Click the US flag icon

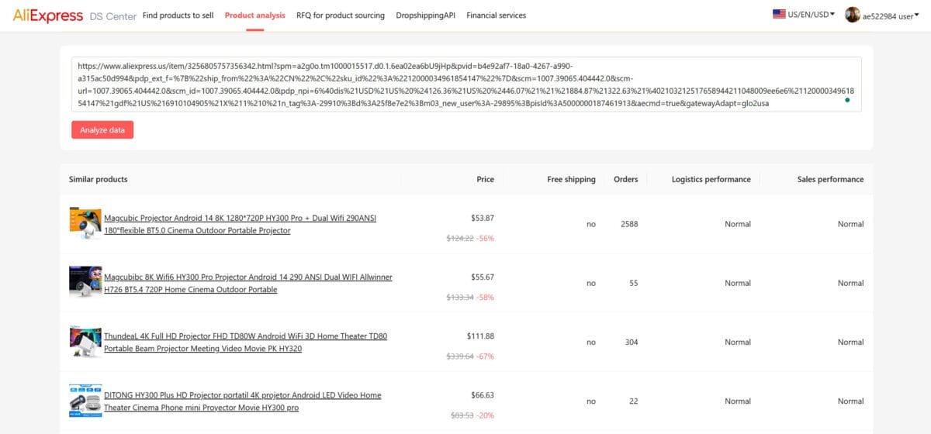(x=779, y=14)
